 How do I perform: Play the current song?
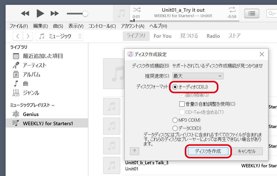coord(40,14)
